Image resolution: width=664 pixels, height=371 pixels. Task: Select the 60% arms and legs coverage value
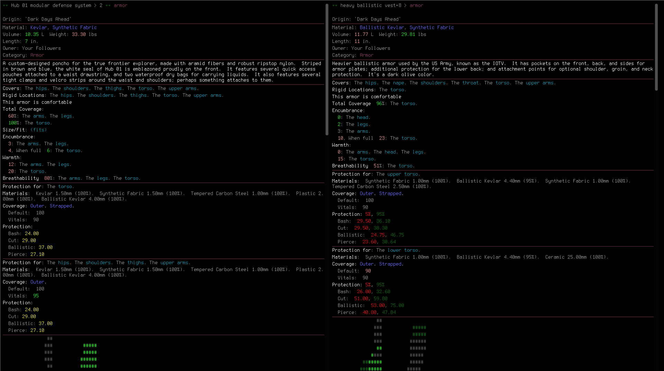tap(12, 116)
